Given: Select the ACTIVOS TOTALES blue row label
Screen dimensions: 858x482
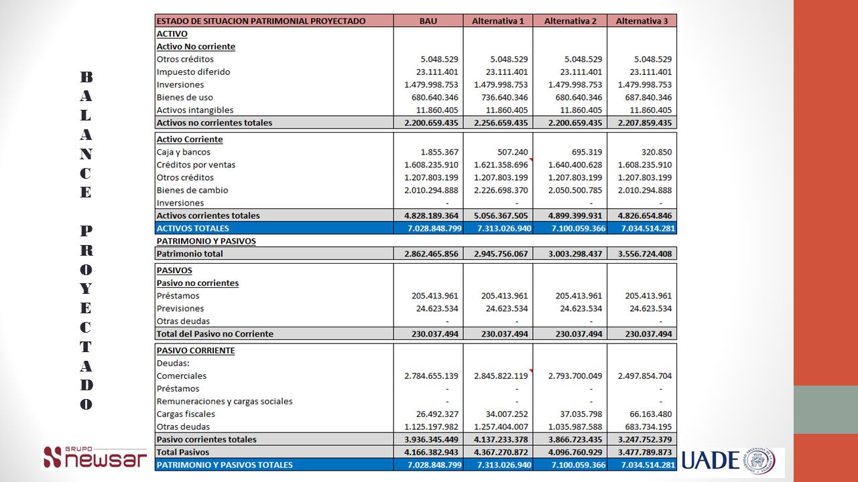Looking at the screenshot, I should [x=192, y=228].
